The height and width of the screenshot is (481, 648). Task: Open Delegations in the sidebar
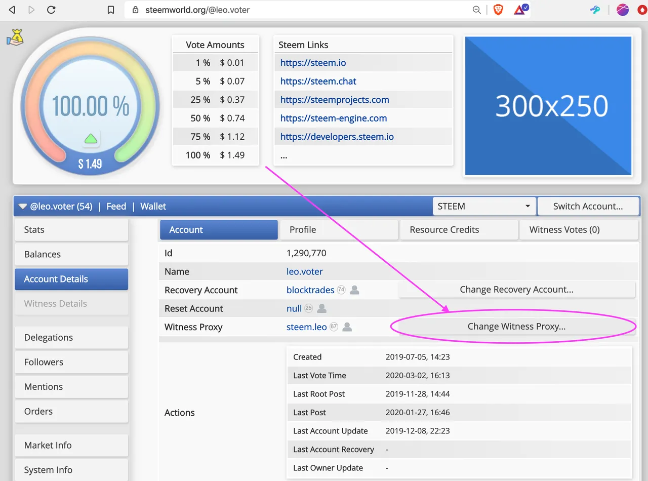click(x=71, y=338)
